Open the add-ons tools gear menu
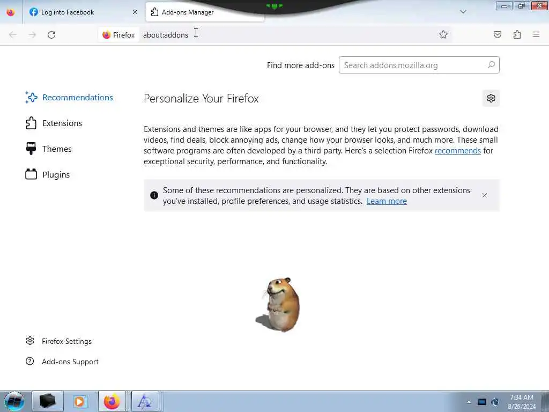The width and height of the screenshot is (549, 412). [x=491, y=98]
